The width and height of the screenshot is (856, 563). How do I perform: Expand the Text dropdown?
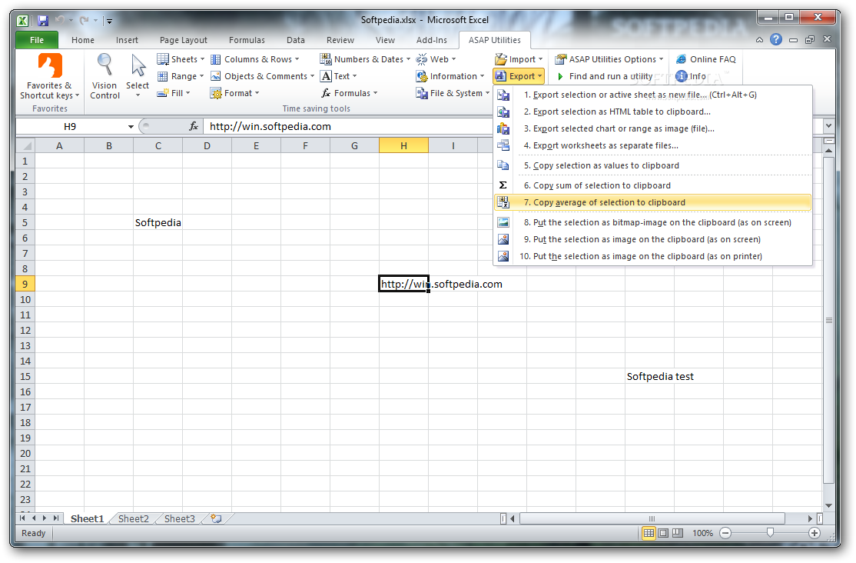point(338,76)
